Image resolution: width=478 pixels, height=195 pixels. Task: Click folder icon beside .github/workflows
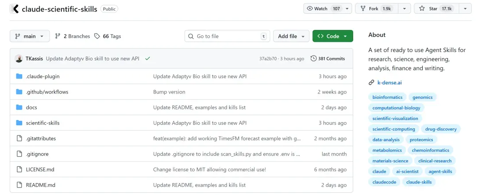click(19, 92)
